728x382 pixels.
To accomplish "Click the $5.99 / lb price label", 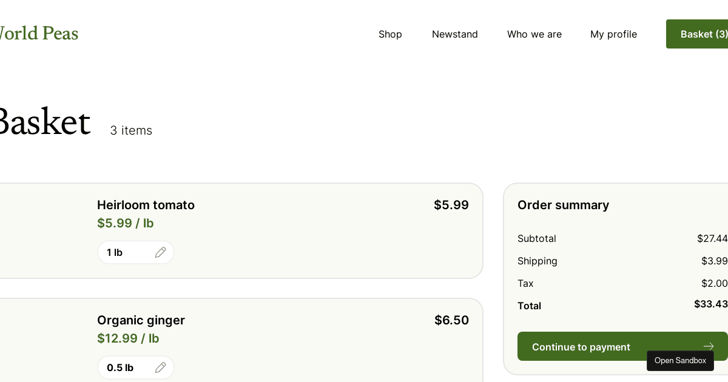I will coord(126,223).
